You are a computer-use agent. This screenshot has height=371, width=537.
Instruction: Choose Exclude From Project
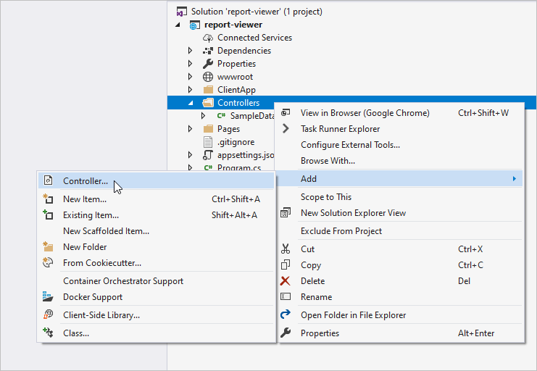click(341, 231)
